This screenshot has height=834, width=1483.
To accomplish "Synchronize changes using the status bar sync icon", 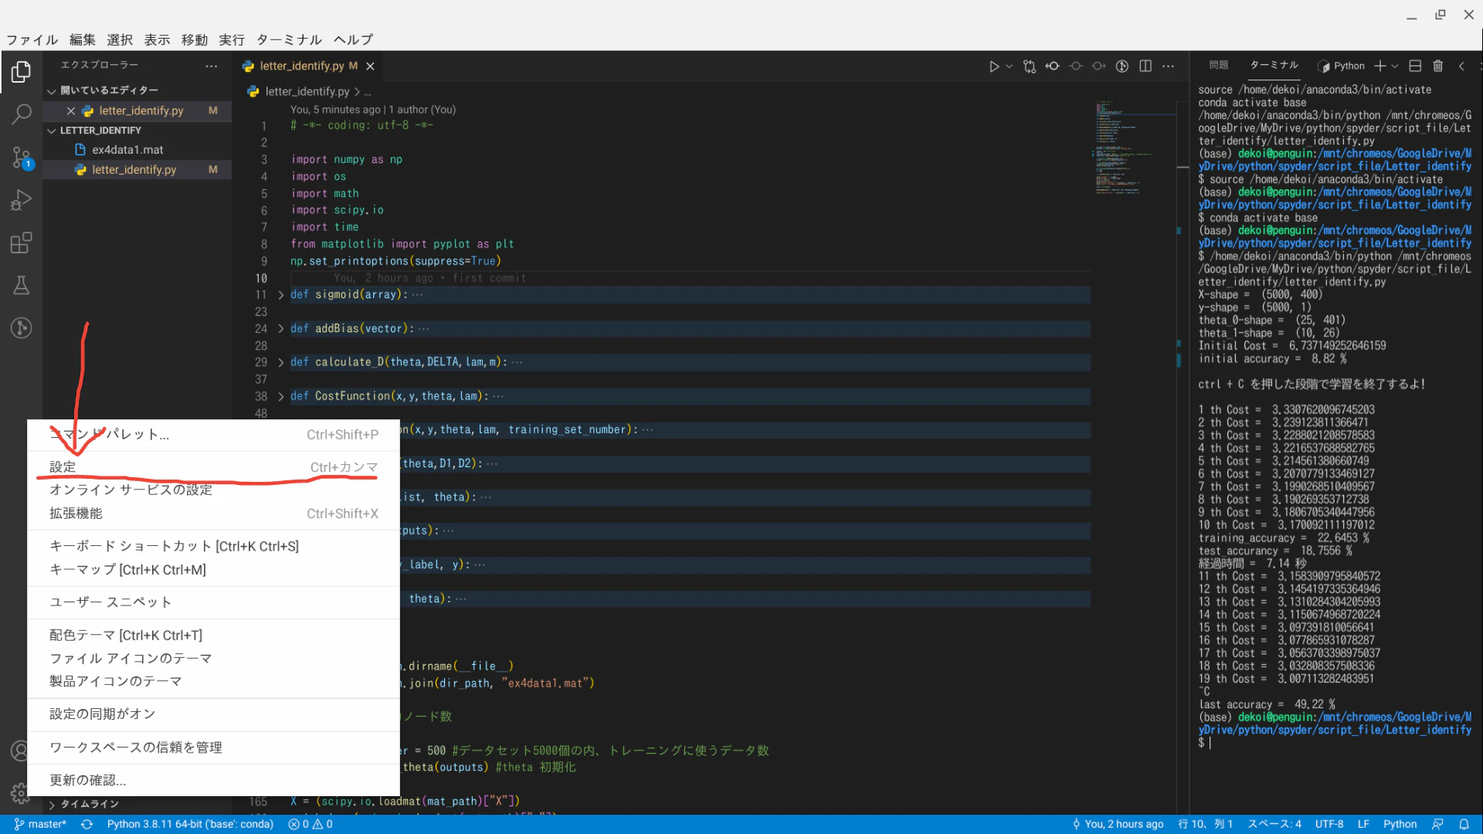I will point(87,824).
